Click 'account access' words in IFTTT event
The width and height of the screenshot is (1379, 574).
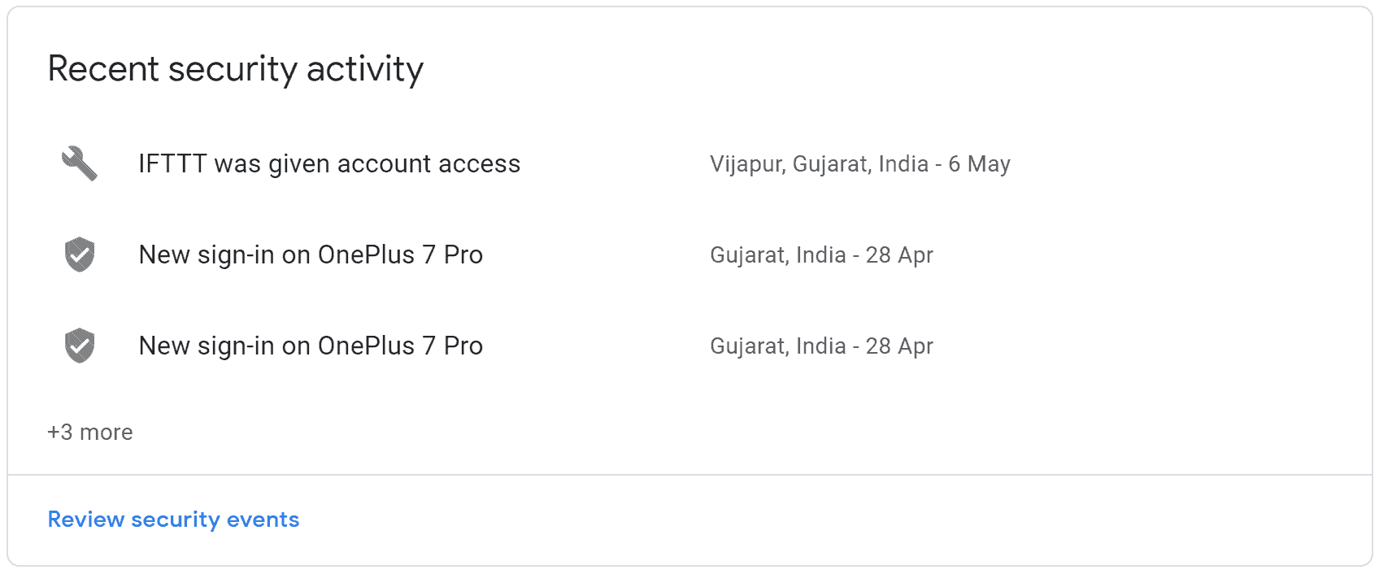point(428,163)
